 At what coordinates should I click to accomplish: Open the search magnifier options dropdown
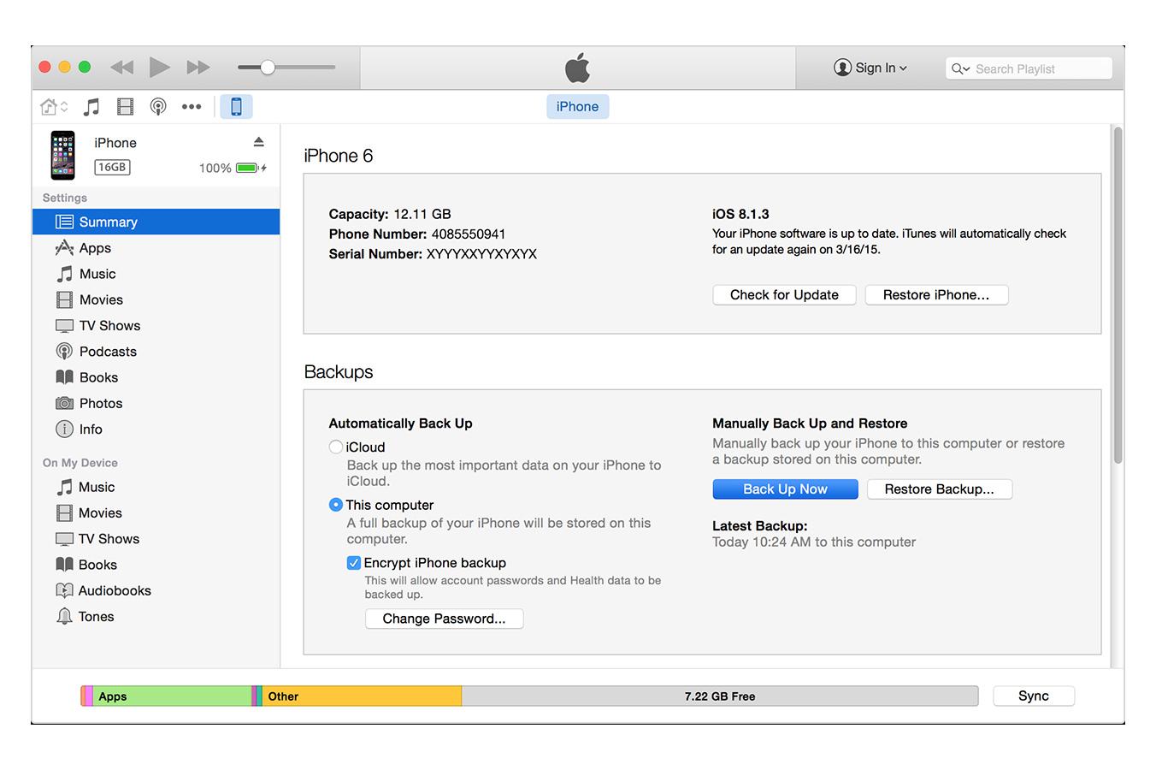pyautogui.click(x=960, y=68)
